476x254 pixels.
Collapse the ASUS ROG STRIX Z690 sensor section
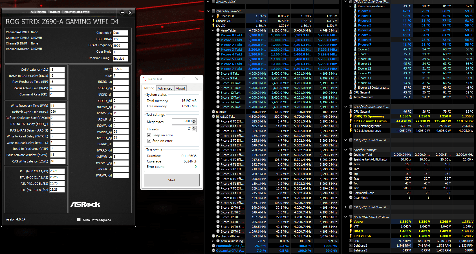tap(346, 217)
